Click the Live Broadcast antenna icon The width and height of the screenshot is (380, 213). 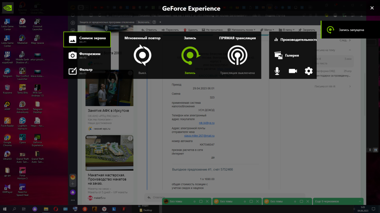237,55
